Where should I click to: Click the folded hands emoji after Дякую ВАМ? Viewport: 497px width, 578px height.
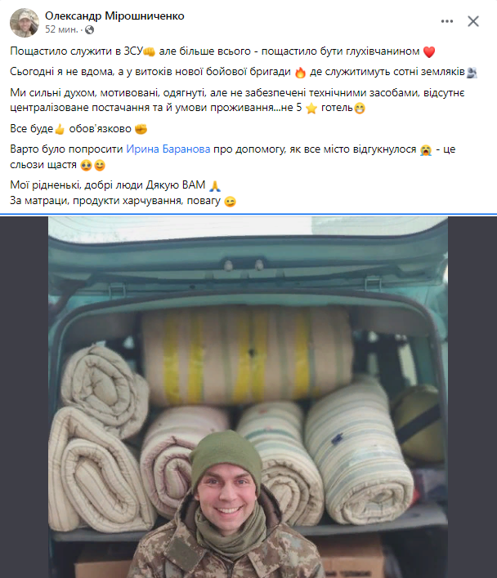(x=215, y=186)
